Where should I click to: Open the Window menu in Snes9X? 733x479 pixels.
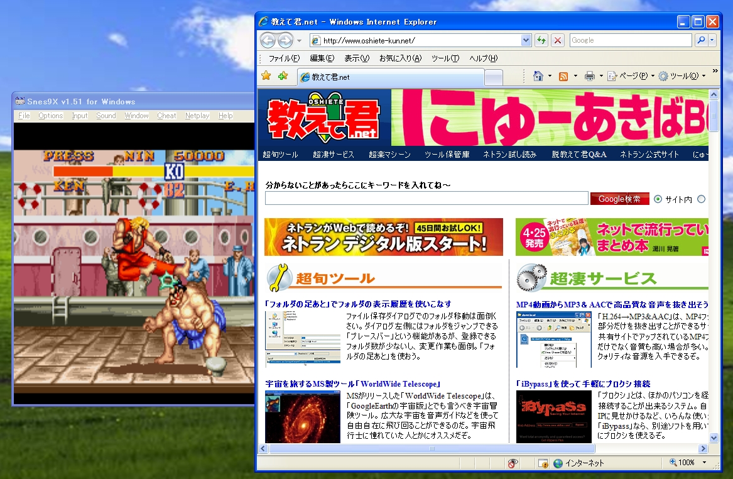136,116
